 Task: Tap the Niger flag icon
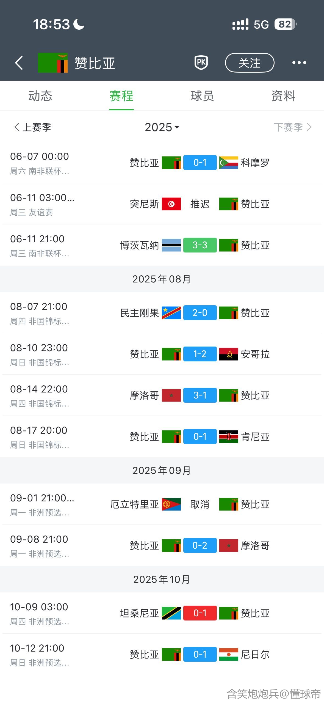click(229, 654)
